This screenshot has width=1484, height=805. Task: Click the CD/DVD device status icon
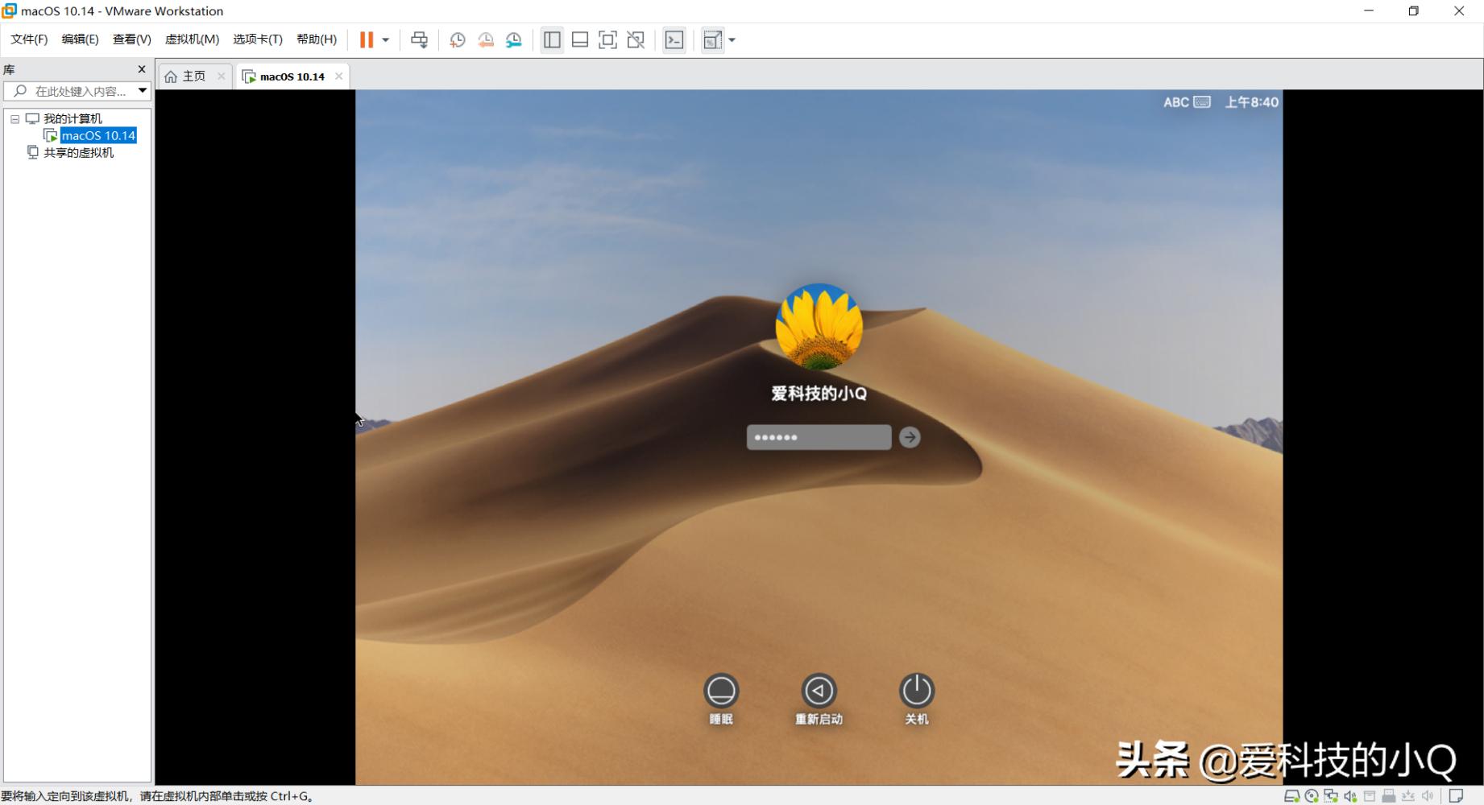1312,795
